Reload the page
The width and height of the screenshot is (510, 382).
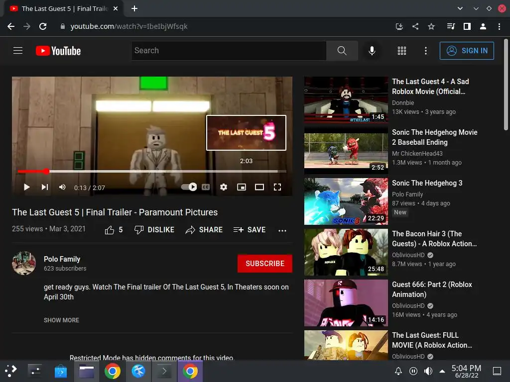pos(43,26)
